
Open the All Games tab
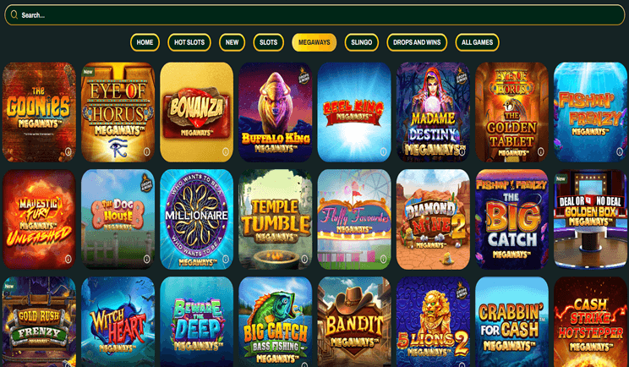point(477,42)
